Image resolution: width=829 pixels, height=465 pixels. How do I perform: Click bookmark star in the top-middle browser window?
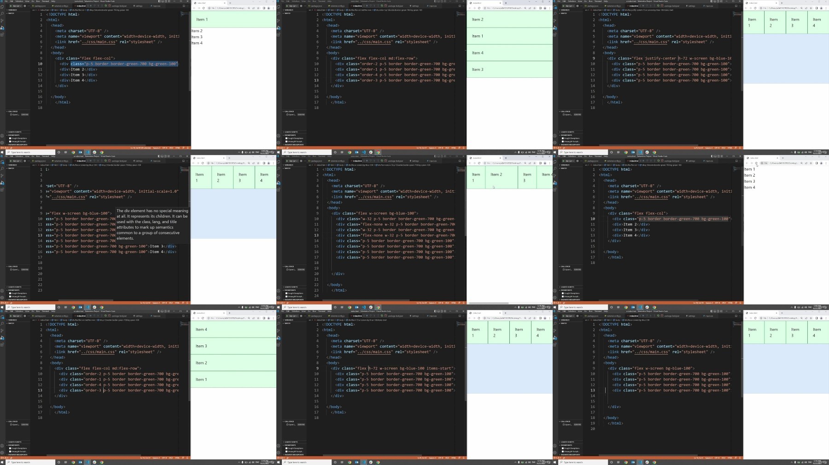click(534, 8)
